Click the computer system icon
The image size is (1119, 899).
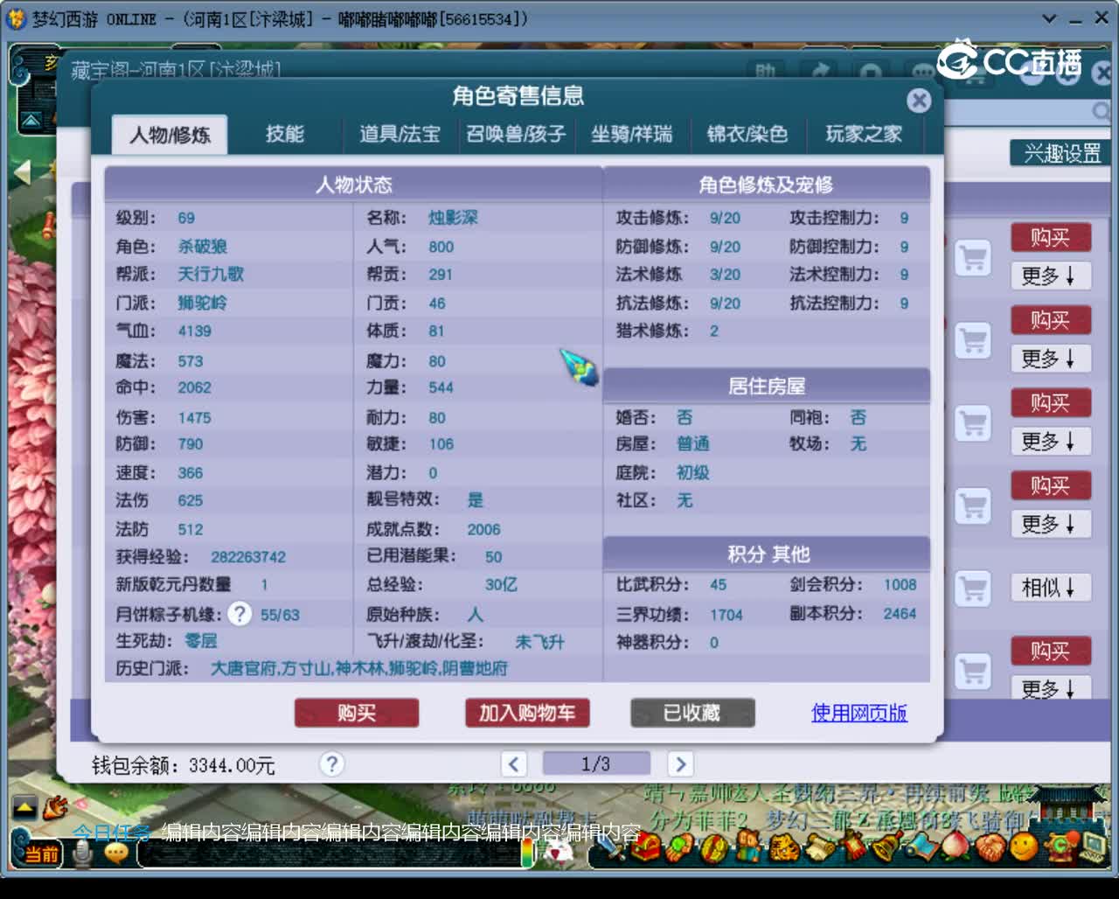(x=1093, y=846)
